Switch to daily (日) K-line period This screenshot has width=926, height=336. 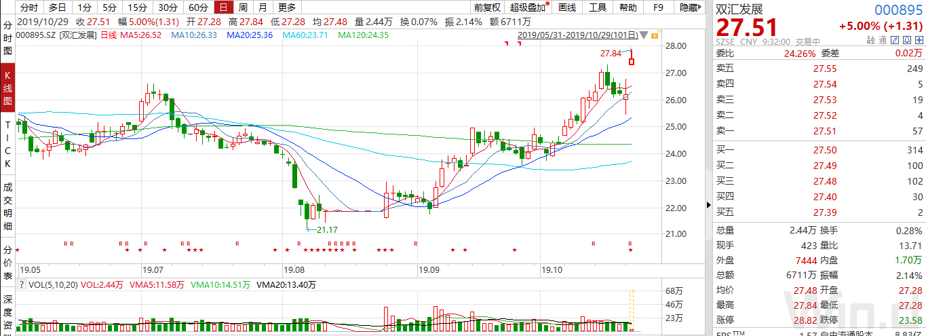(223, 7)
